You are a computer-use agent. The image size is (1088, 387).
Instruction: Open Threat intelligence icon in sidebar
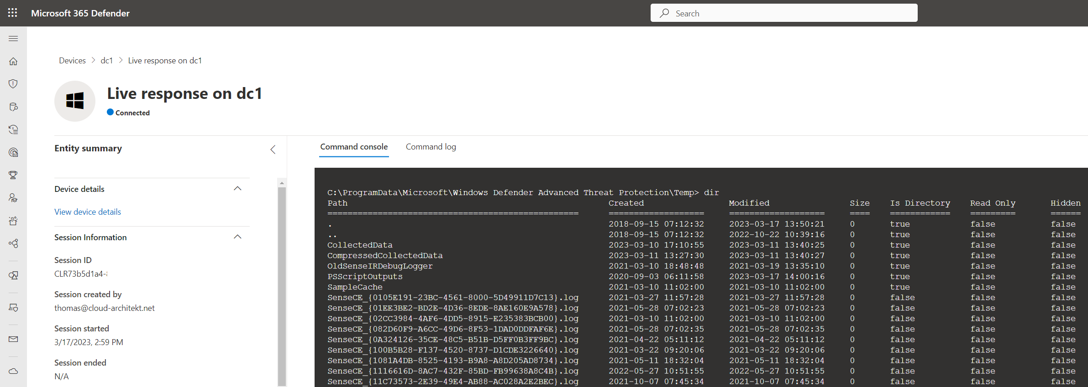point(13,152)
